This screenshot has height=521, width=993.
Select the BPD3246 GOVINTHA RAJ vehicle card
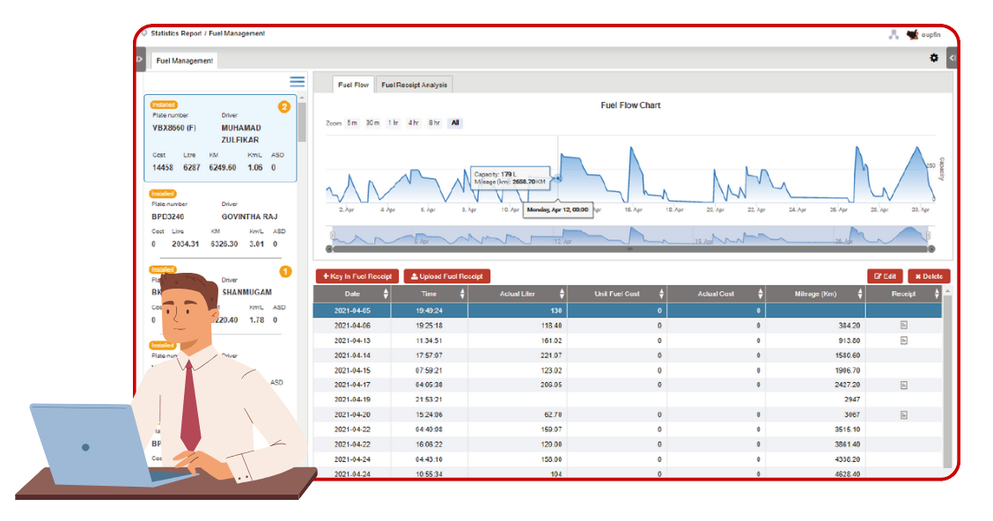220,222
